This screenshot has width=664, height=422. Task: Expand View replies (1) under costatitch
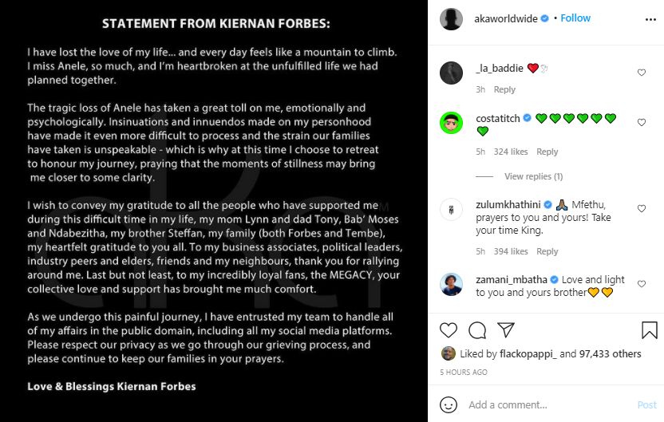pos(533,176)
